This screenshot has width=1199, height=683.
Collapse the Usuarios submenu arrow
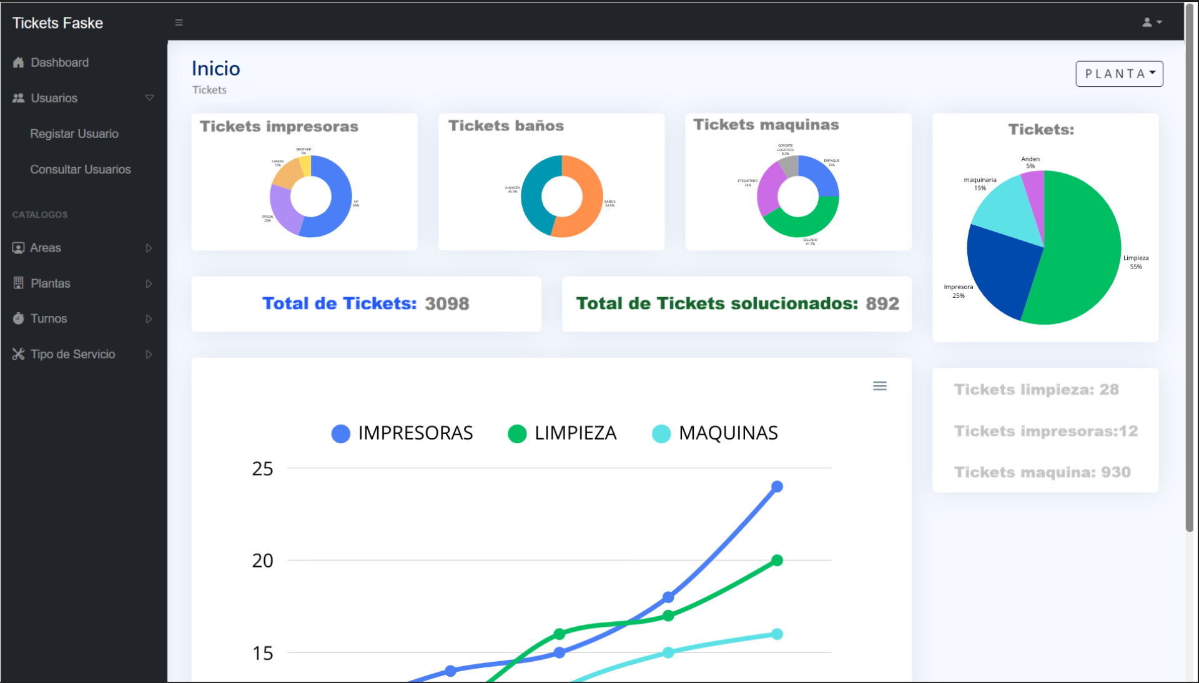149,98
